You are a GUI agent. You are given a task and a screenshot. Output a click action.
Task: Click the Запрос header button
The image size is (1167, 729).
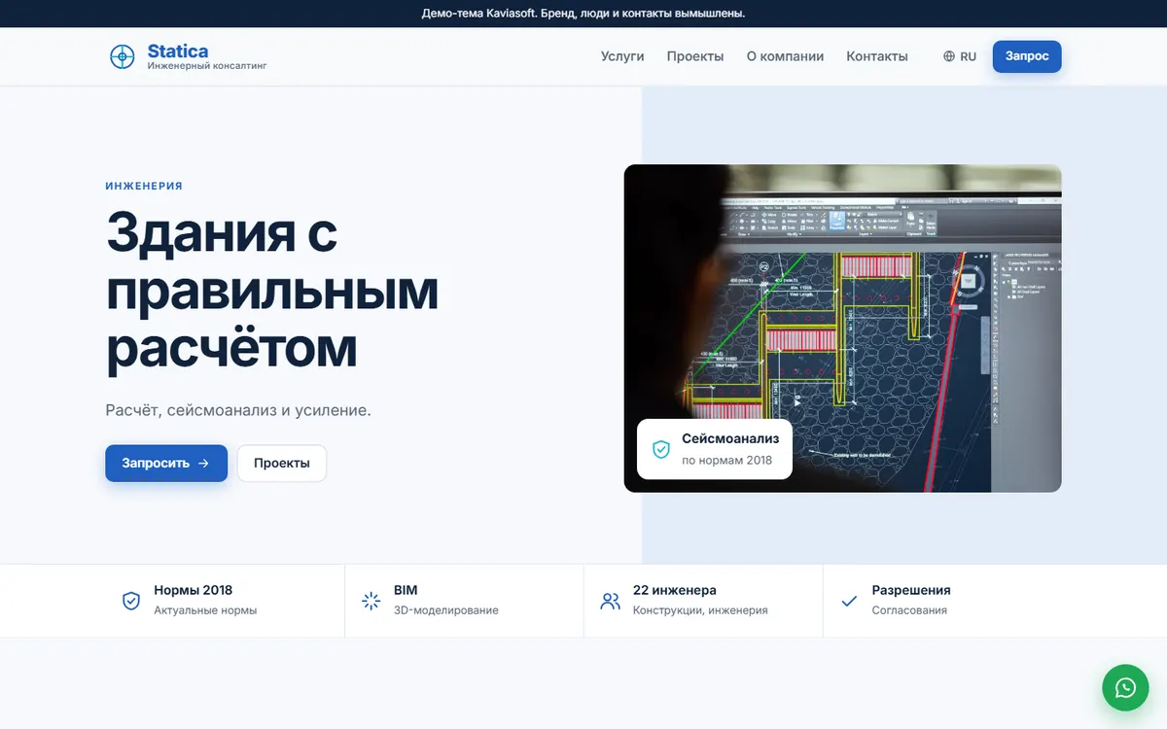[x=1027, y=56]
